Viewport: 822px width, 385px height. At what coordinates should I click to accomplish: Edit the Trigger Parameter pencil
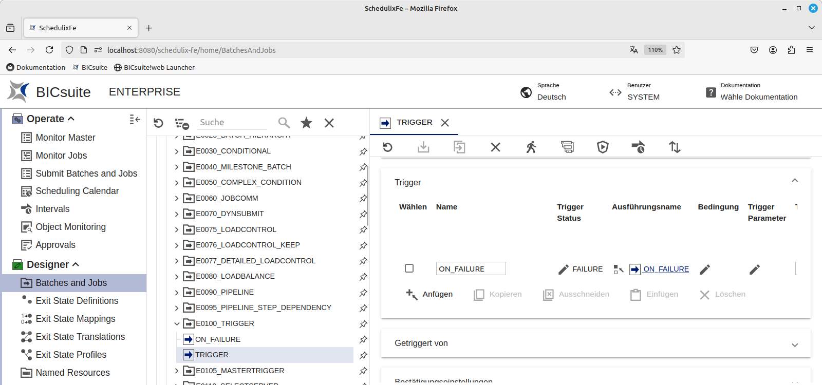point(755,269)
